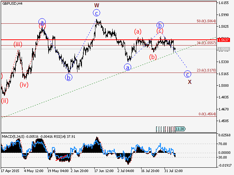234x175 pixels.
Task: Select the 0.0(1.4564) Fibonacci level label
Action: point(207,114)
